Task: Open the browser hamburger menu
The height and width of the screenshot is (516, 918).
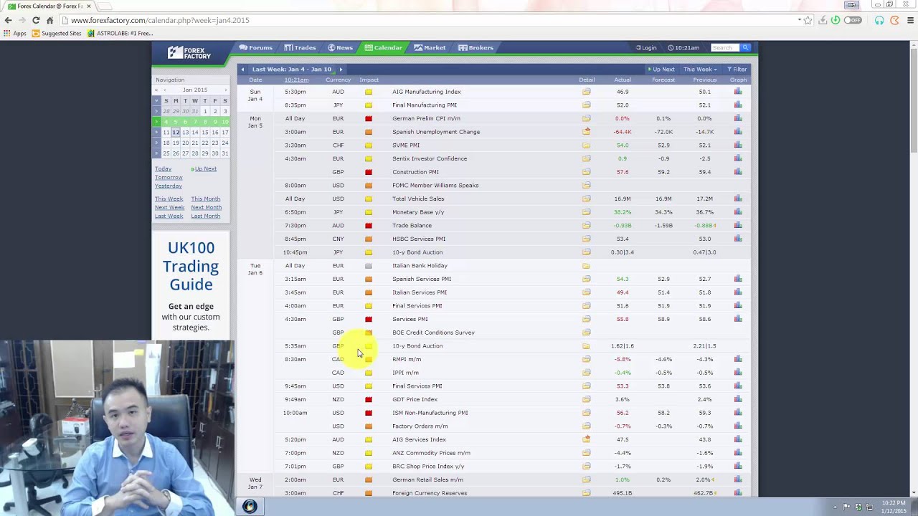Action: [x=911, y=20]
